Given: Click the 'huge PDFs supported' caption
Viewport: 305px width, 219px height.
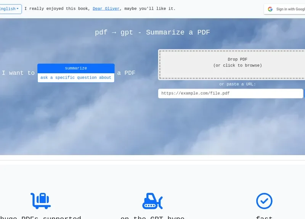Looking at the screenshot, I should (x=41, y=217).
